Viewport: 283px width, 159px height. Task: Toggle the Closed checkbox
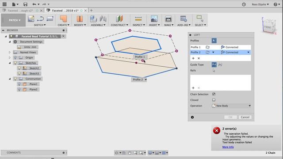point(214,100)
